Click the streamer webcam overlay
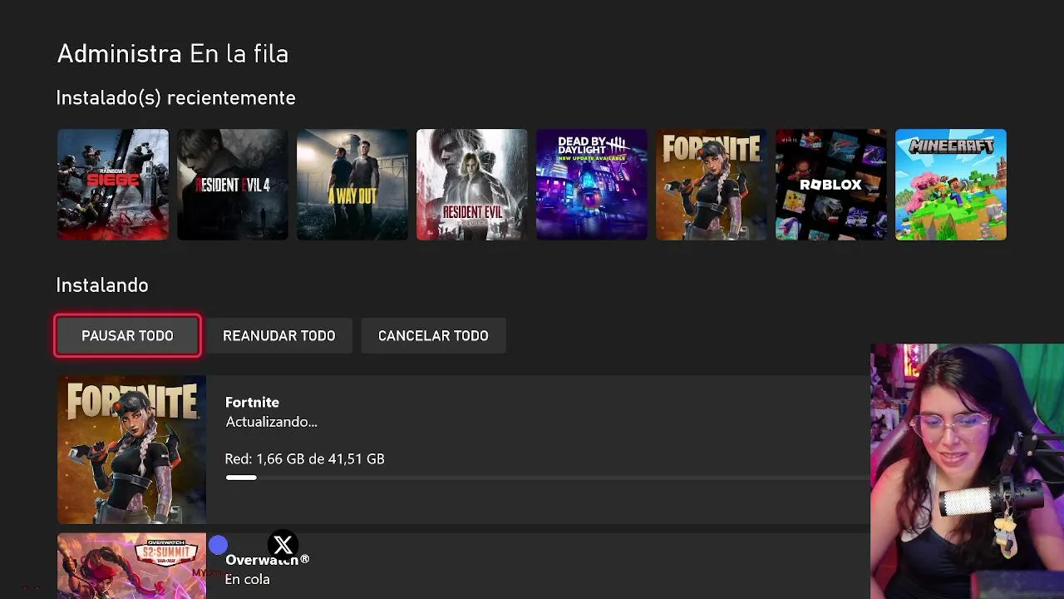Image resolution: width=1064 pixels, height=599 pixels. 967,471
